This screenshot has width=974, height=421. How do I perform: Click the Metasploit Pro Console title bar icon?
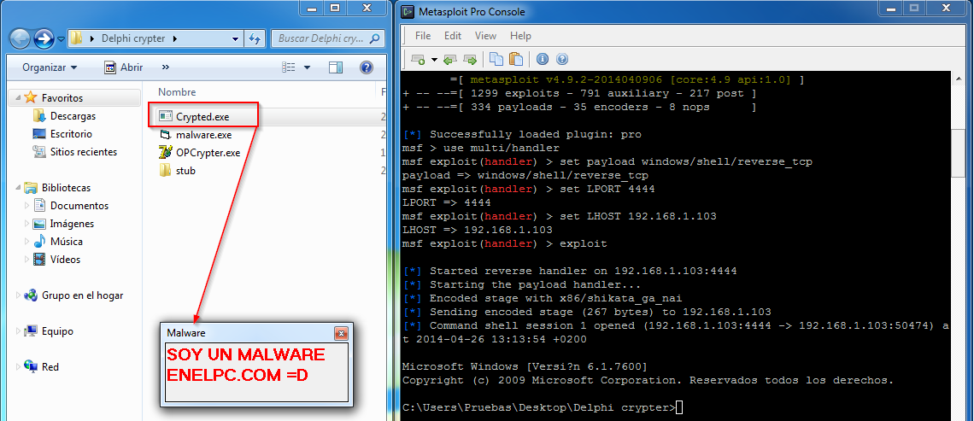point(408,12)
